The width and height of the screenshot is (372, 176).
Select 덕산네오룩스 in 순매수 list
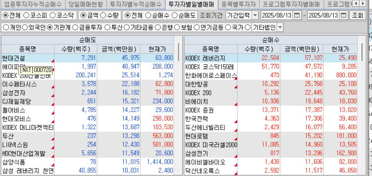click(271, 171)
